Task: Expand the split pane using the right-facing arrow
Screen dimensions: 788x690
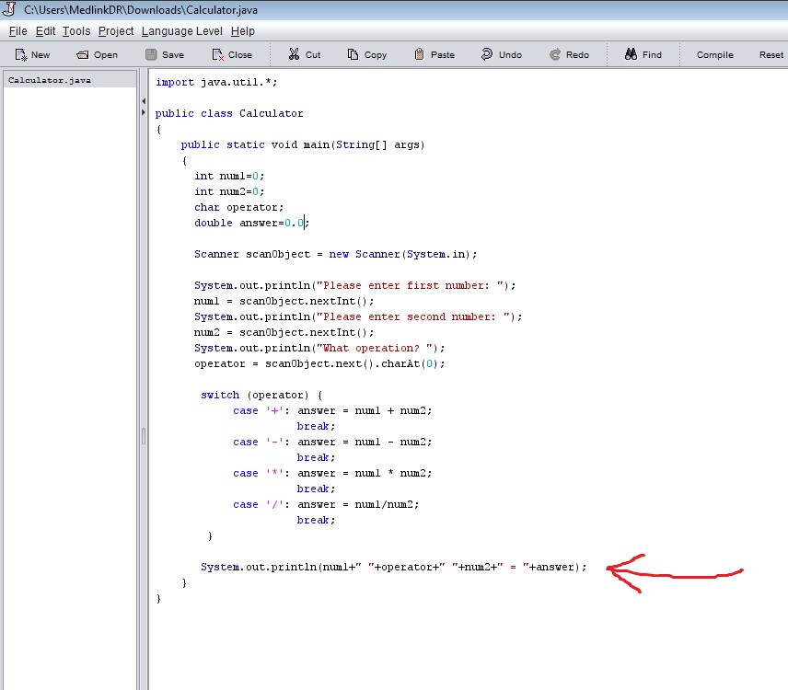Action: [x=143, y=112]
